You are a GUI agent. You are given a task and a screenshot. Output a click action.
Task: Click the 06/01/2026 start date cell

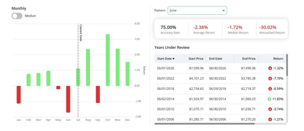tap(166, 68)
